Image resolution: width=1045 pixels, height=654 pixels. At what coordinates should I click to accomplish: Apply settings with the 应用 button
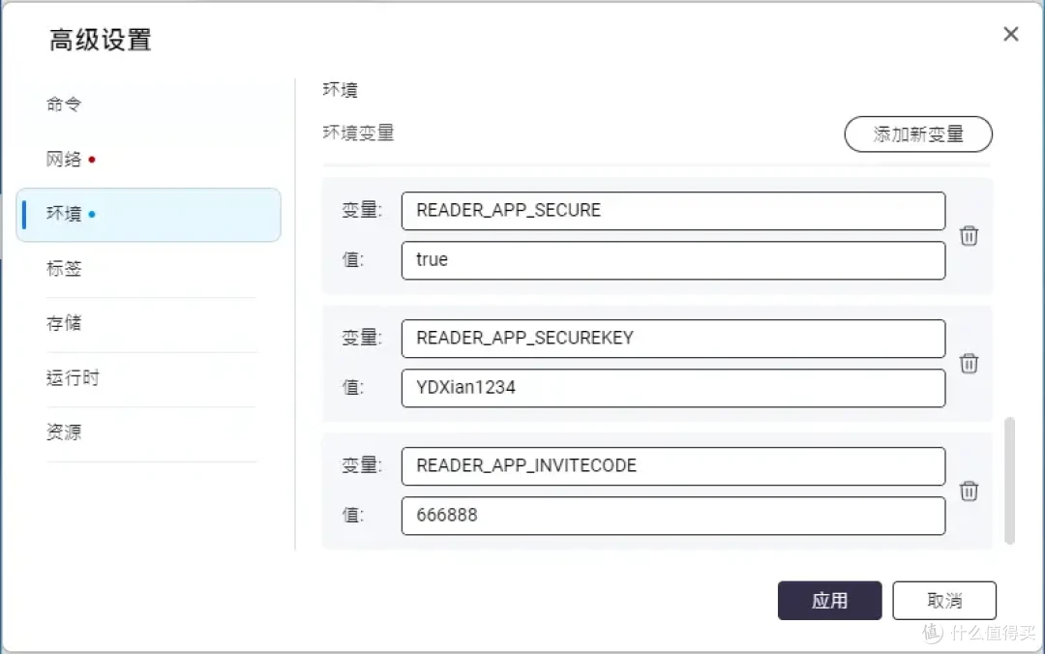(x=829, y=601)
